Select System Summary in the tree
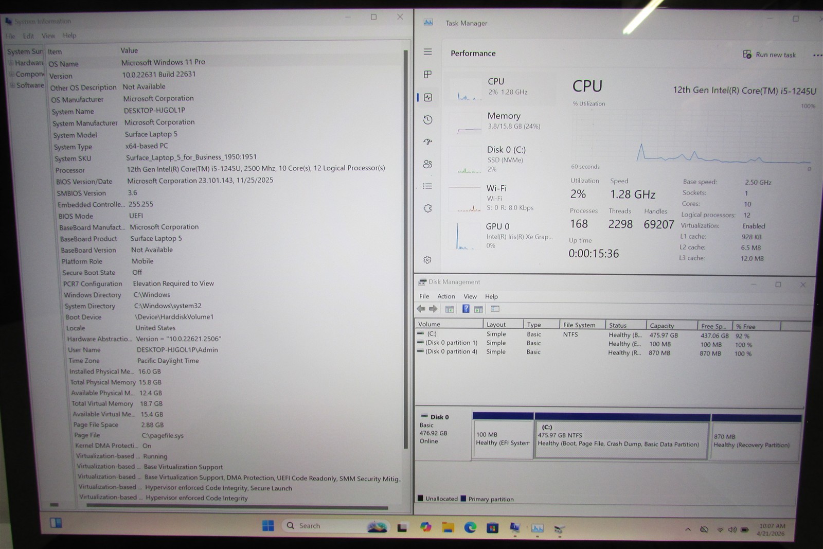823x549 pixels. [25, 51]
